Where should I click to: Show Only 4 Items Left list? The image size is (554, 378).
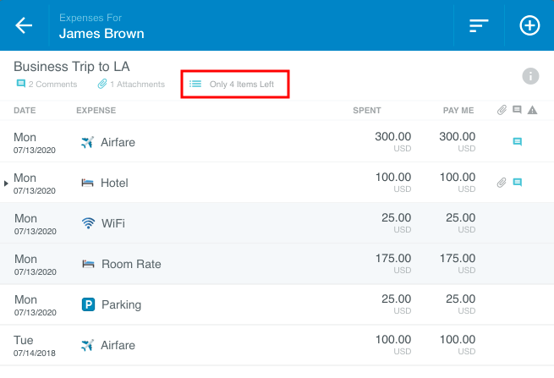click(233, 85)
